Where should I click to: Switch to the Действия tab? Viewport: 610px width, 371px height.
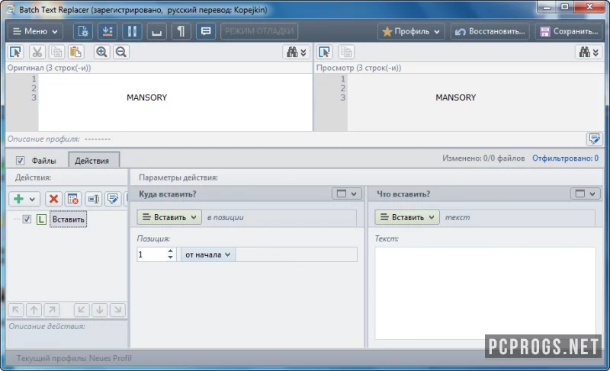(93, 161)
